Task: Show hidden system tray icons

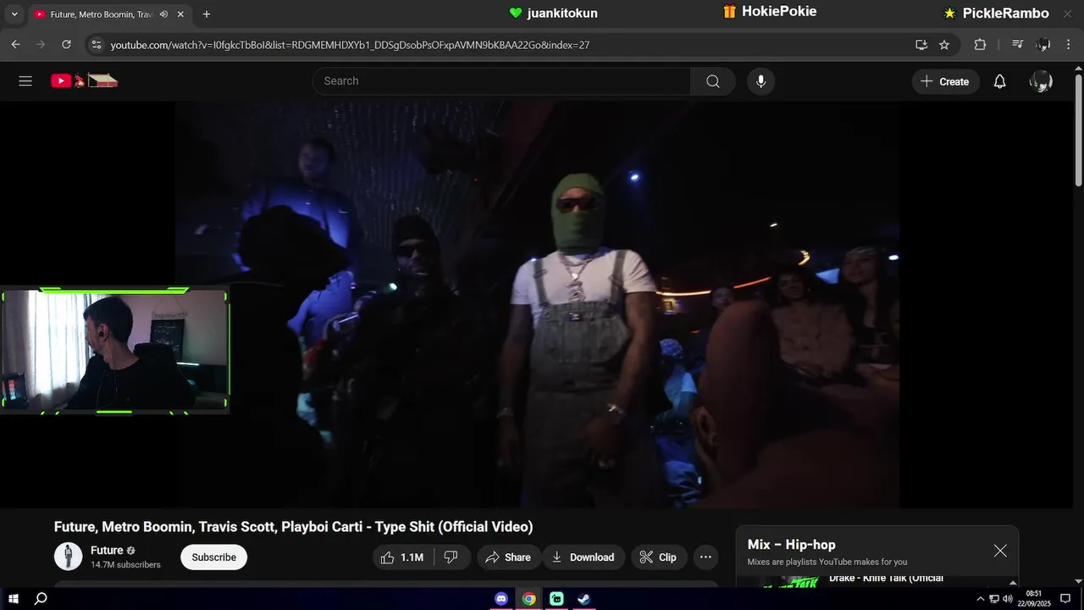Action: click(981, 599)
